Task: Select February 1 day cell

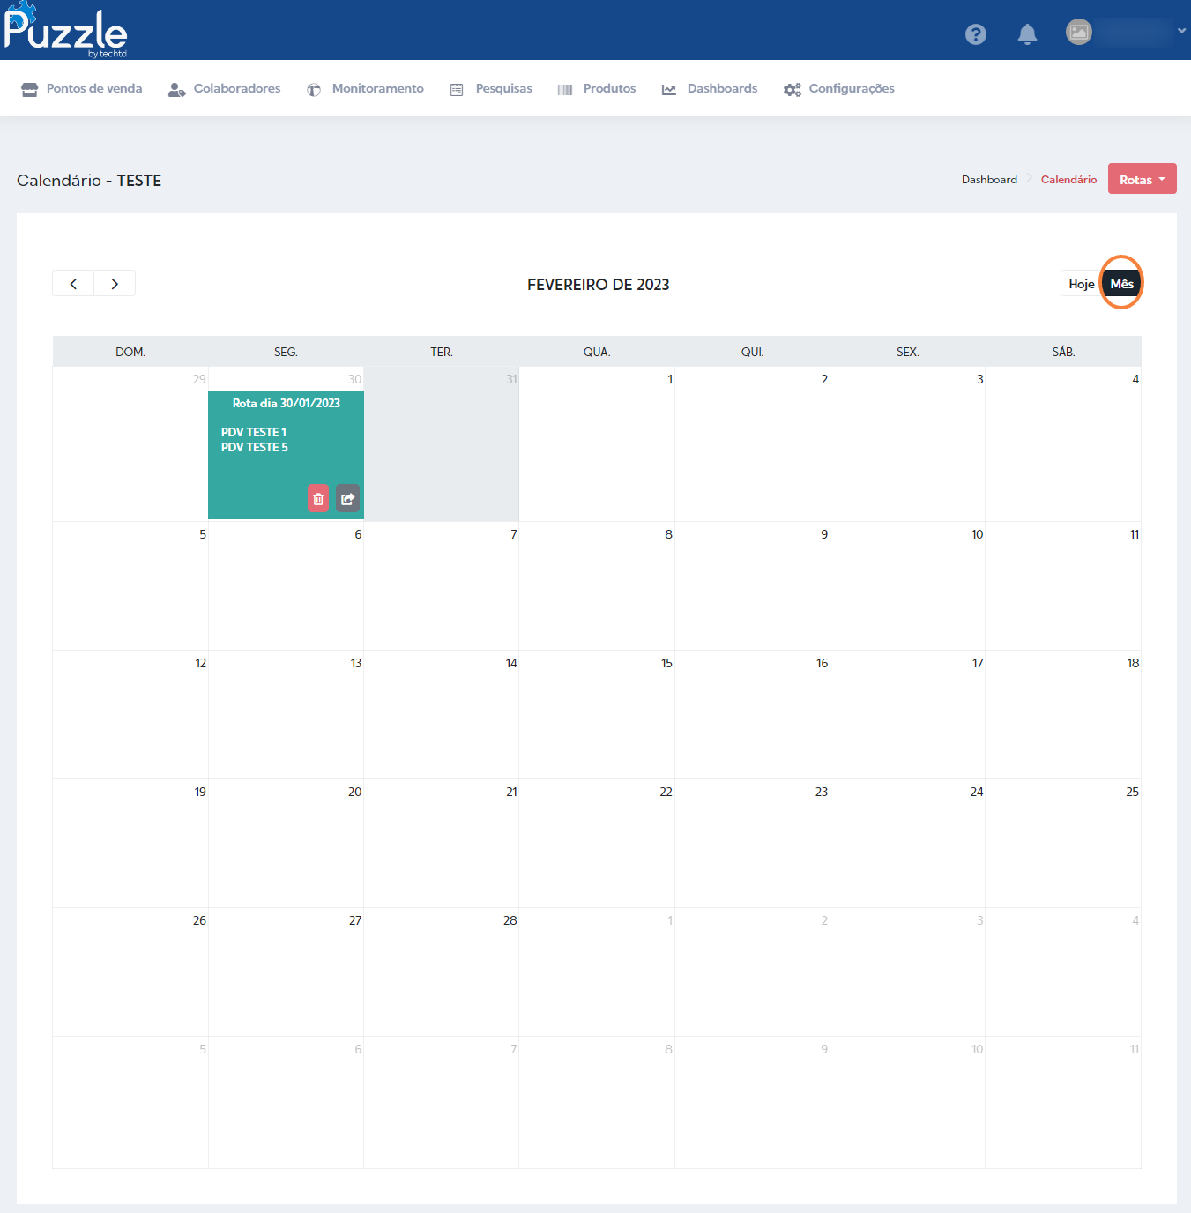Action: [x=597, y=443]
